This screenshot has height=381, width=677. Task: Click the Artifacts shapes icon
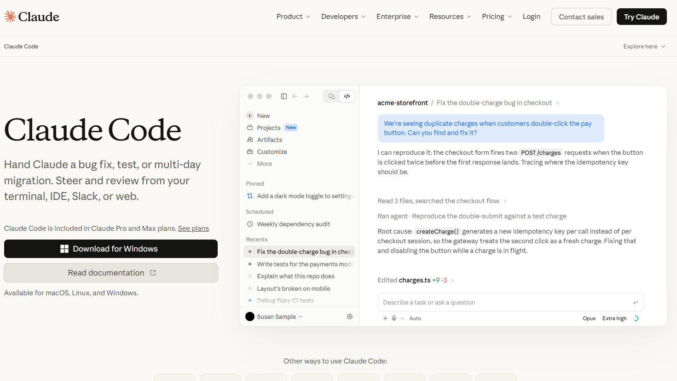coord(250,140)
